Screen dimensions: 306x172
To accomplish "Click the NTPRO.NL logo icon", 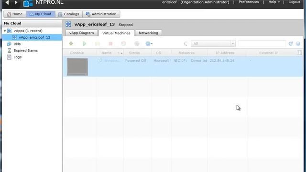I will click(28, 3).
